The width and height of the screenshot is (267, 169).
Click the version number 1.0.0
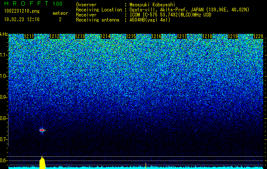click(57, 3)
